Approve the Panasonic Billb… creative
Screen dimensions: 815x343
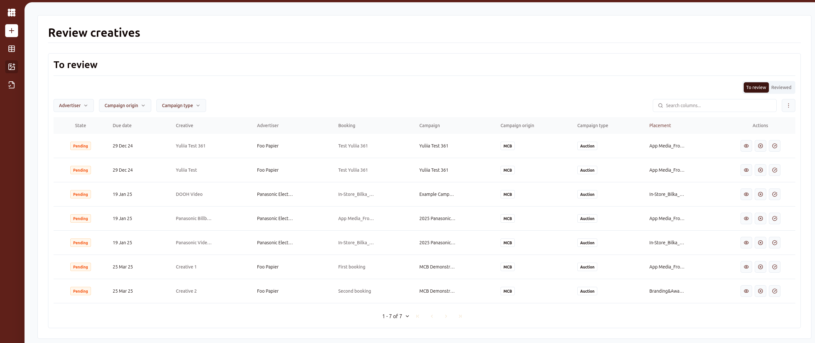pos(774,218)
